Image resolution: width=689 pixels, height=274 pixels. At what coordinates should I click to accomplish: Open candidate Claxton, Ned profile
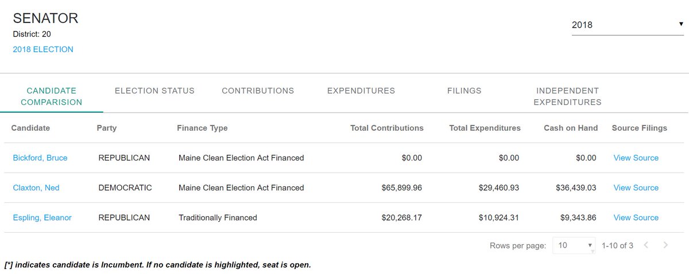[36, 187]
